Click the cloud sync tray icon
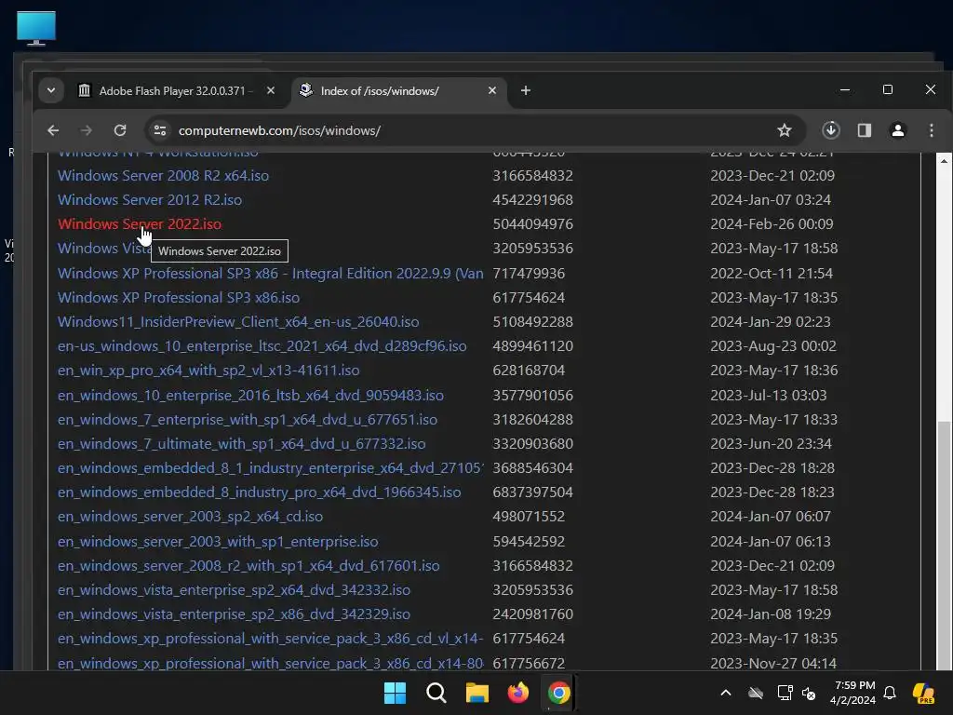The height and width of the screenshot is (715, 953). [756, 693]
